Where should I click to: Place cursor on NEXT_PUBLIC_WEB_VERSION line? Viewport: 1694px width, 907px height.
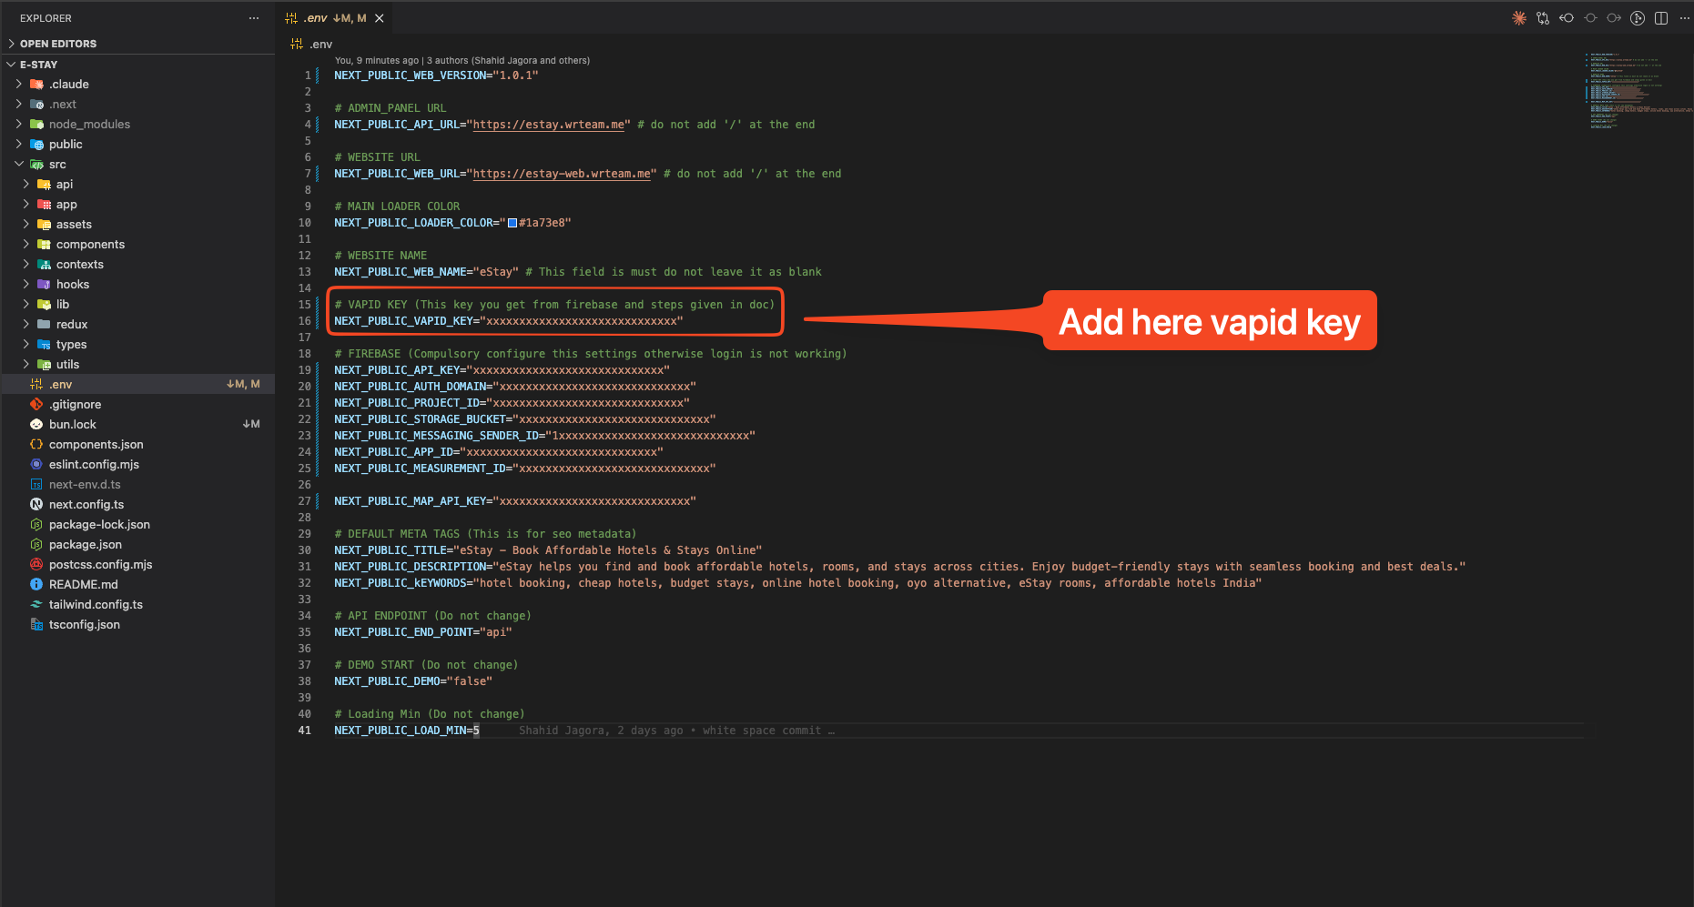(436, 76)
